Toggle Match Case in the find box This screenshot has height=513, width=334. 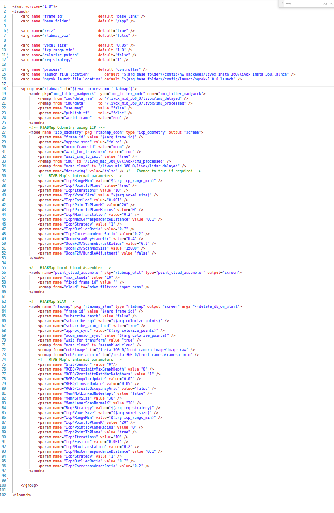[x=325, y=3]
